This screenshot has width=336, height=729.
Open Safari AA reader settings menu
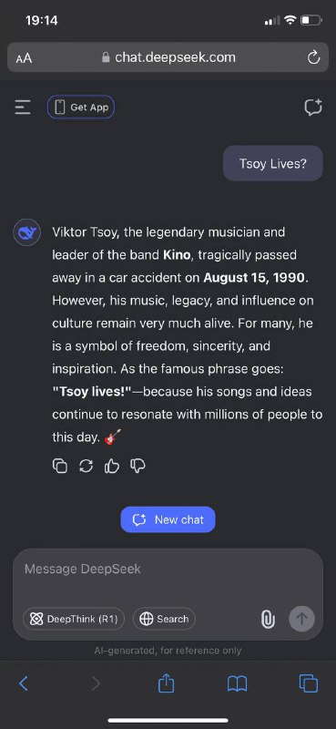pos(24,58)
